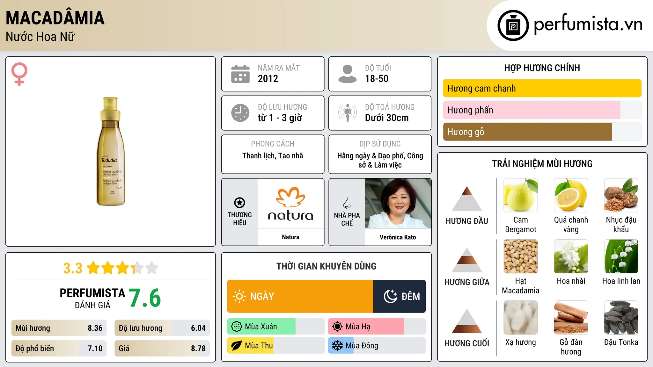Click the person icon beside Độ tuổi
The width and height of the screenshot is (653, 367).
tap(348, 74)
